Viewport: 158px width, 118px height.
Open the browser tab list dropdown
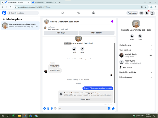point(2,2)
